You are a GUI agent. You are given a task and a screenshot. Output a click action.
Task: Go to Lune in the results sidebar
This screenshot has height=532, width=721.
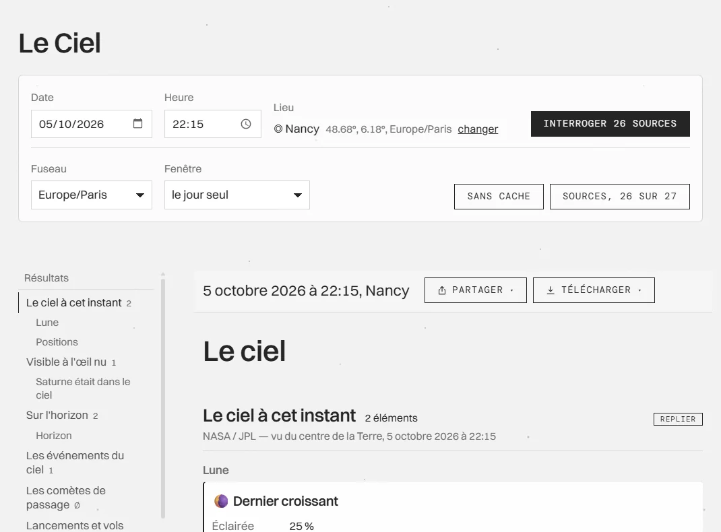(47, 323)
